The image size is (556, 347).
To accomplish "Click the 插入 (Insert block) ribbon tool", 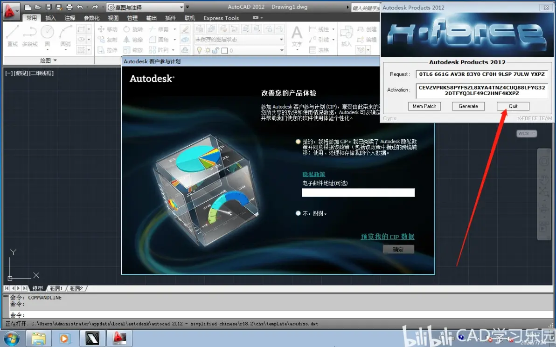I will click(346, 36).
